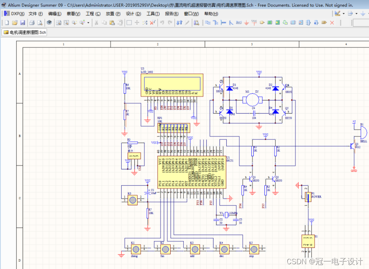Select the M1 motor symbol
This screenshot has height=269, width=369.
tap(252, 100)
